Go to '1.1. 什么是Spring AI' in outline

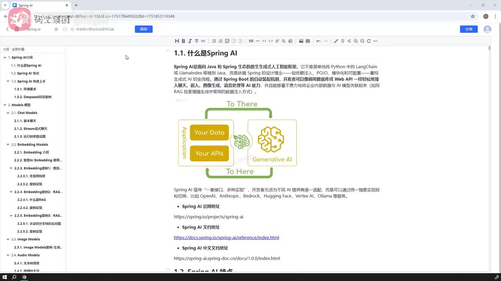(26, 66)
